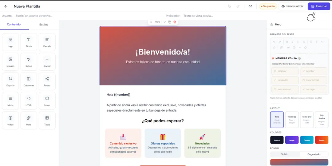Toggle underline in text format toolbar
This screenshot has width=332, height=166.
298,42
